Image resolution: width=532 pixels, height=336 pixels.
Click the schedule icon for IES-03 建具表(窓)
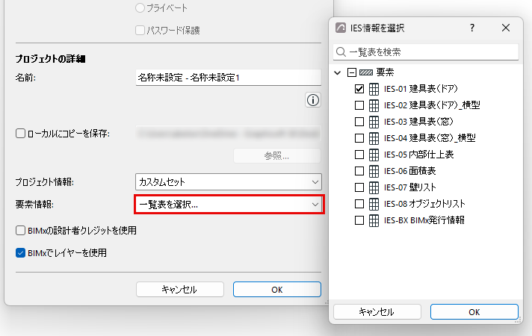(374, 122)
